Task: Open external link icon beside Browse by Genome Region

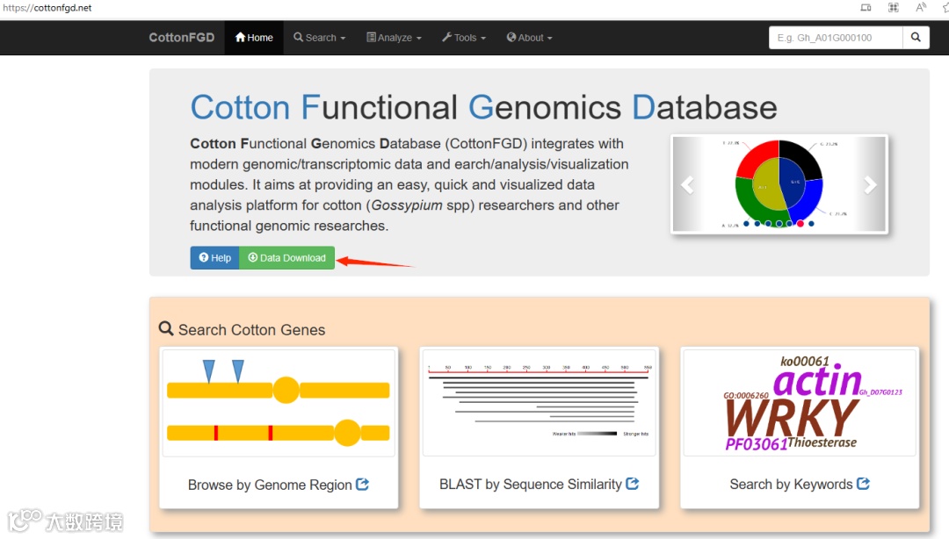Action: click(362, 484)
